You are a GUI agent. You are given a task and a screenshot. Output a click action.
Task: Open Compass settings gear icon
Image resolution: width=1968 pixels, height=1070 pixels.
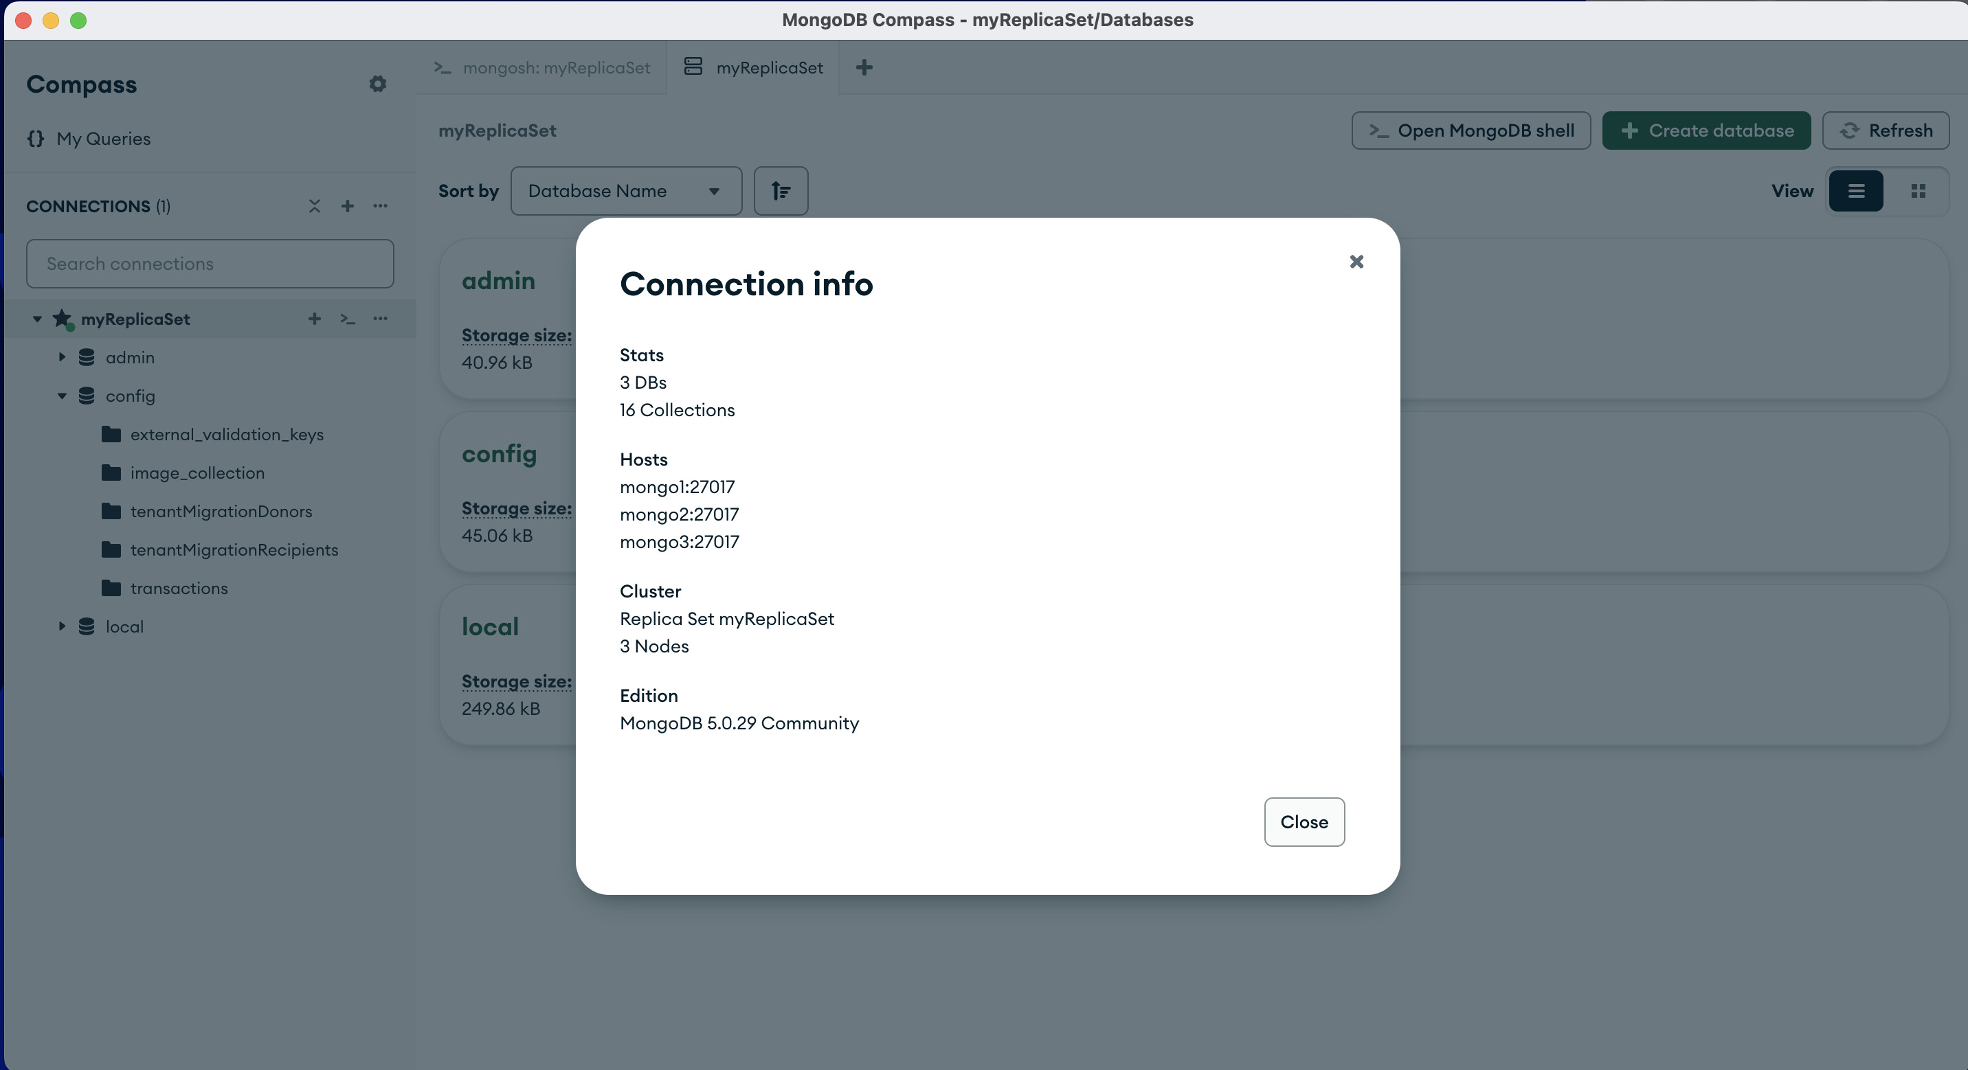(x=377, y=84)
